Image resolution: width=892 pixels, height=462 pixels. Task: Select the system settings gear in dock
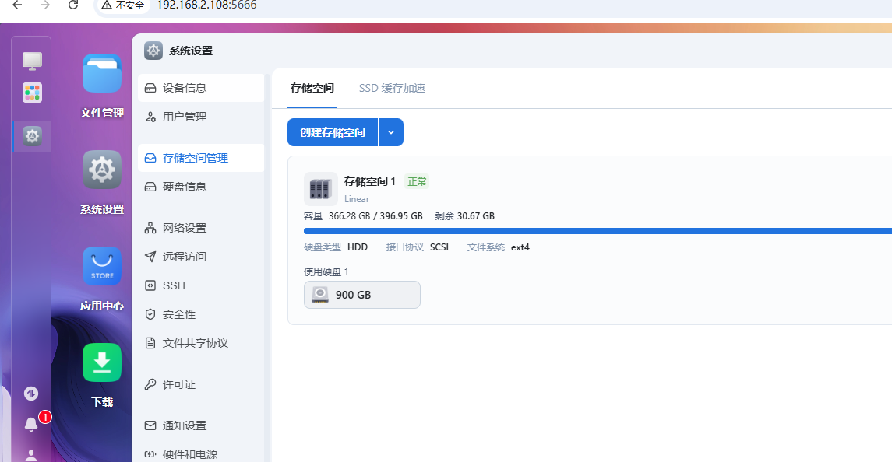pyautogui.click(x=32, y=136)
